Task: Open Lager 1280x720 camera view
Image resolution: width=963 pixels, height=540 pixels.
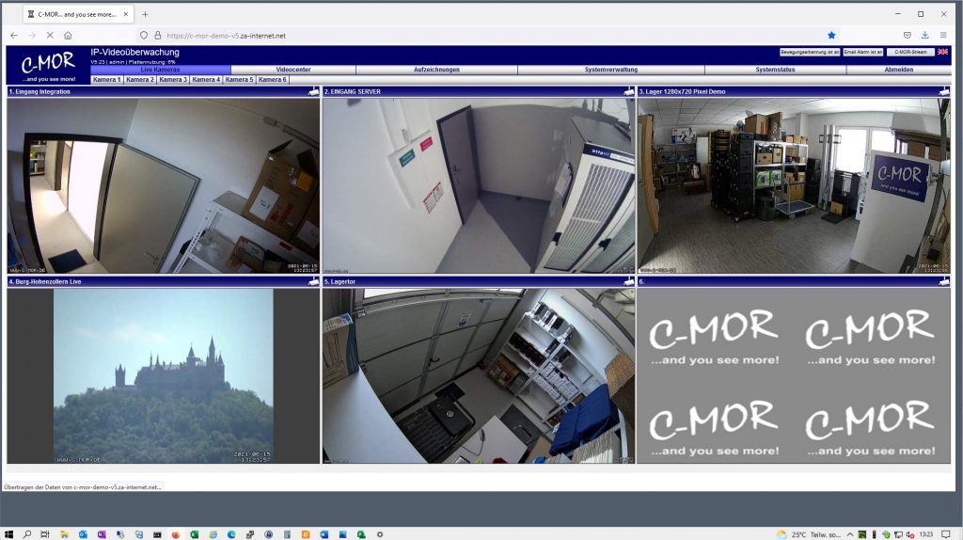Action: [794, 185]
